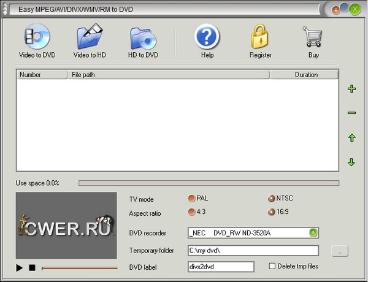Browse for temporary folder with '..' button

click(340, 251)
